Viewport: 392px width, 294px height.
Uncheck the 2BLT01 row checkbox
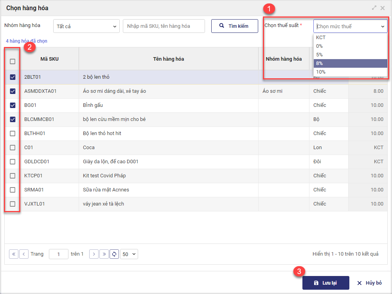tap(13, 77)
